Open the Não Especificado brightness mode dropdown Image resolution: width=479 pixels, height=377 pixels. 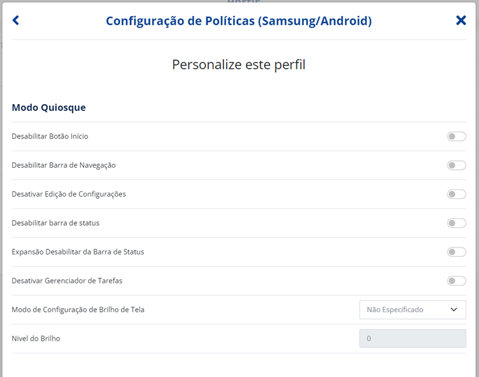(413, 309)
